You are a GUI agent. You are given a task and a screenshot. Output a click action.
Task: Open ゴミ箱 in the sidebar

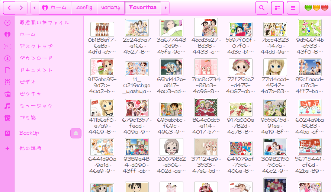click(x=28, y=118)
